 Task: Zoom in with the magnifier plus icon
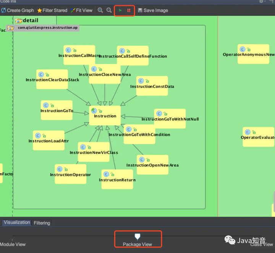[x=100, y=10]
